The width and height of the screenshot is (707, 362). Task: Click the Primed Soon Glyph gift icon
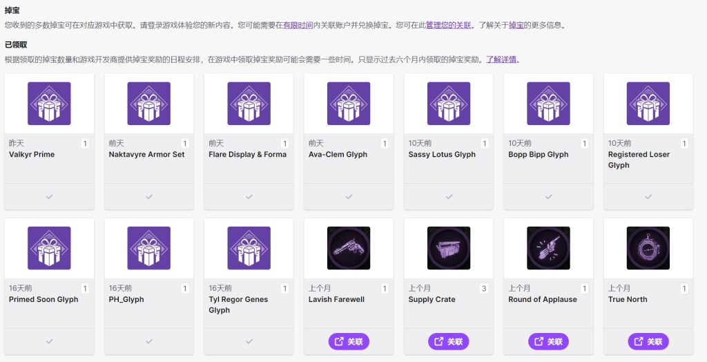tap(49, 248)
